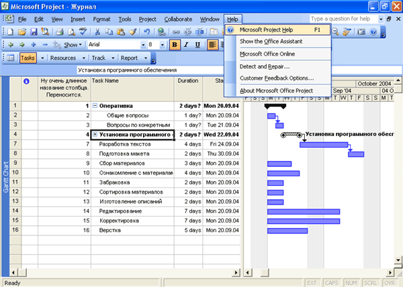Toggle Align Left formatting
Screen dimensions: 403x287
(x=212, y=45)
